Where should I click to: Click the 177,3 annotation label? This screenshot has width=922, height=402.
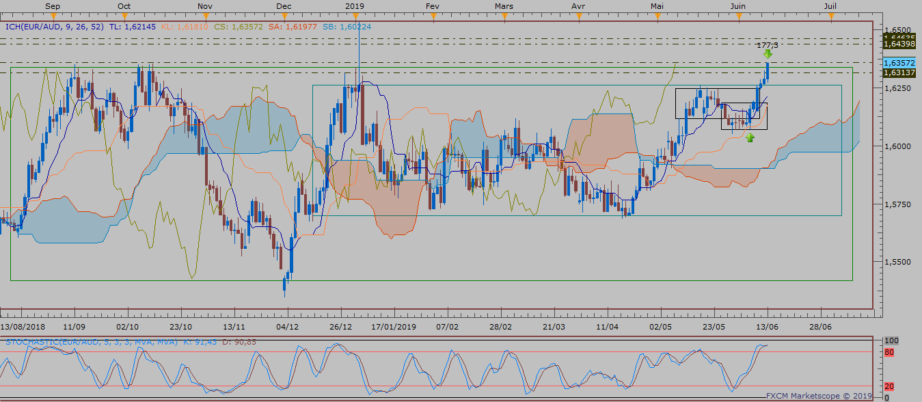[767, 45]
